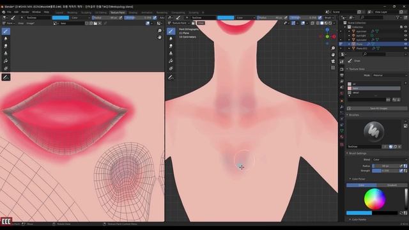Open the Mode Material dropdown in Texture Slots

[390, 75]
